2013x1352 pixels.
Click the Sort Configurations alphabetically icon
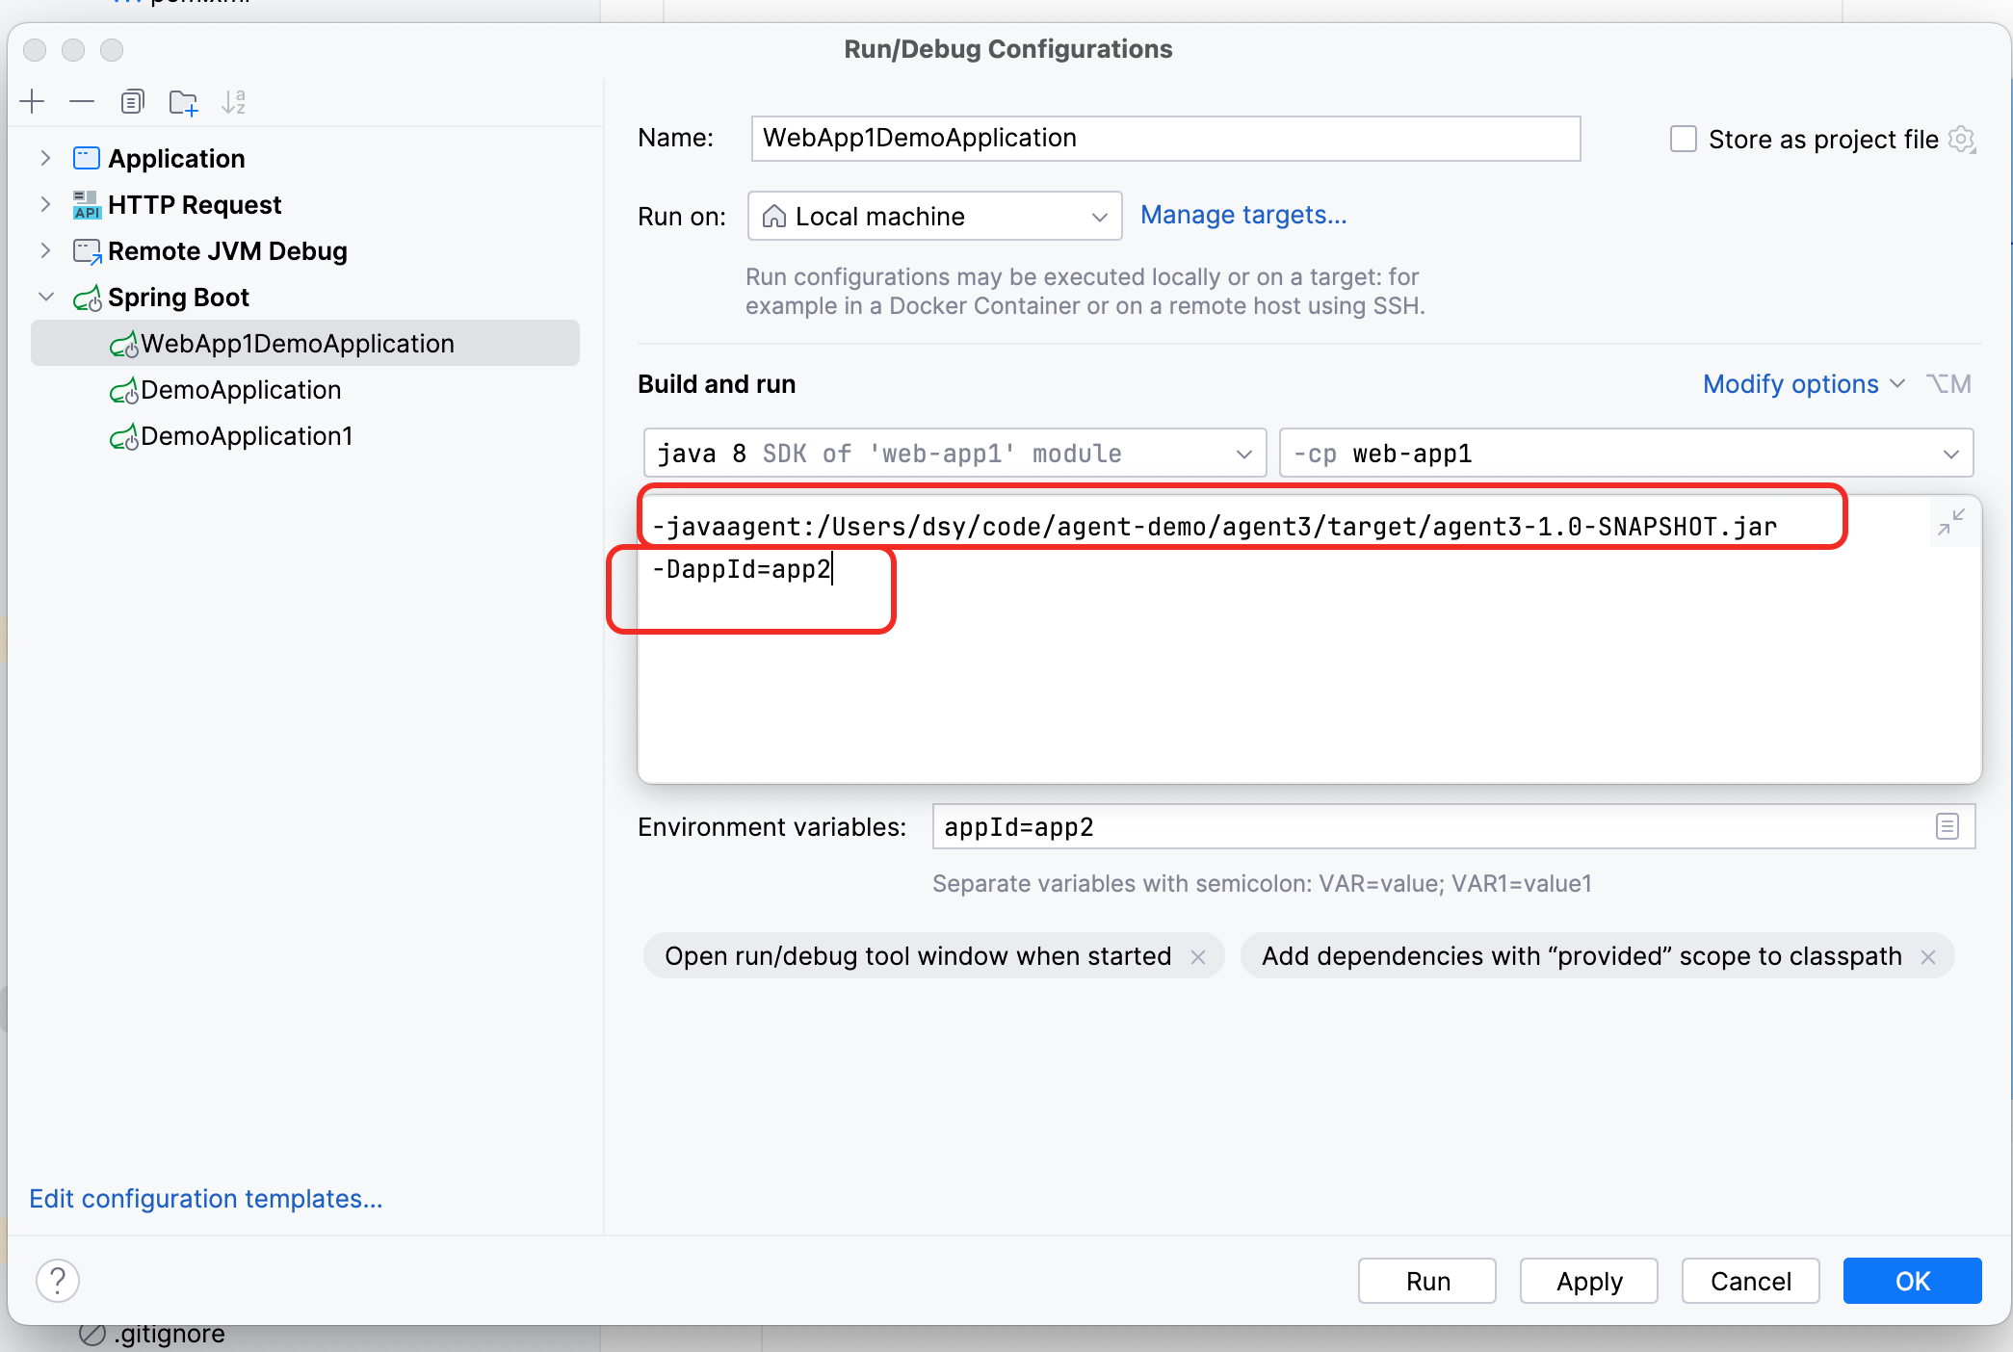point(234,102)
